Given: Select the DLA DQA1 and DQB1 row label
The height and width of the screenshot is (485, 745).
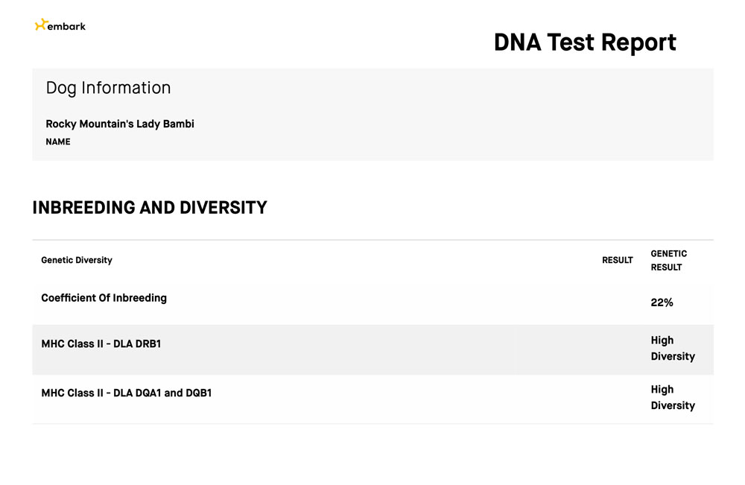Looking at the screenshot, I should [126, 393].
